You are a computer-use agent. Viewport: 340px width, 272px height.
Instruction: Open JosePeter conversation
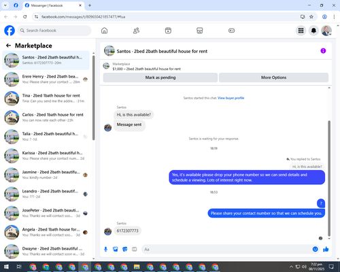tap(46, 213)
